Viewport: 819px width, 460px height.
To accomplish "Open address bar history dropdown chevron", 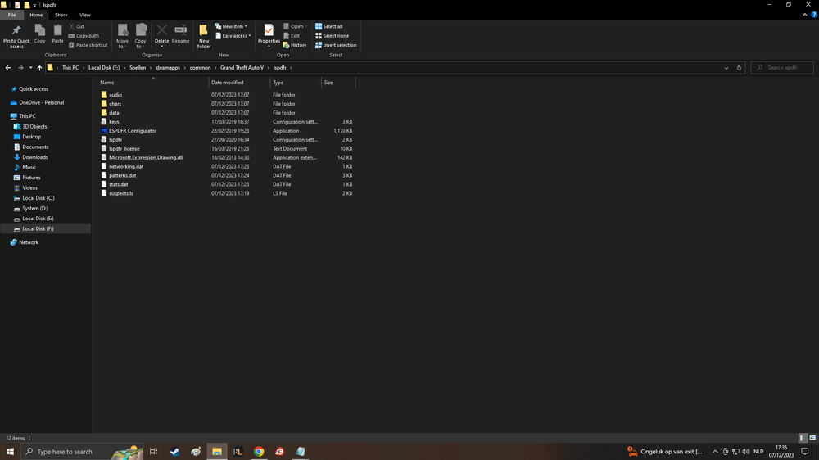I will pyautogui.click(x=726, y=68).
